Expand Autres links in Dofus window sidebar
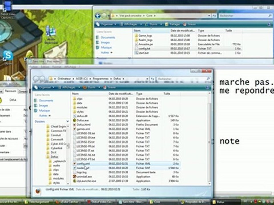Image resolution: width=274 pixels, height=205 pixels. point(45,116)
